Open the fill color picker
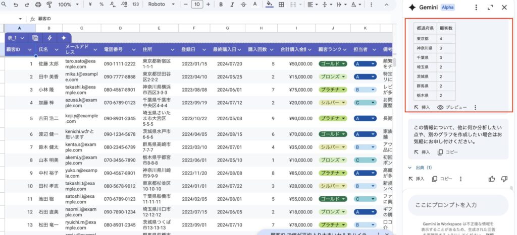517x235 pixels. (270, 4)
